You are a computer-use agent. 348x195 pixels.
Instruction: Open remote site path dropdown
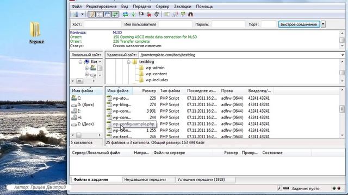[343, 55]
